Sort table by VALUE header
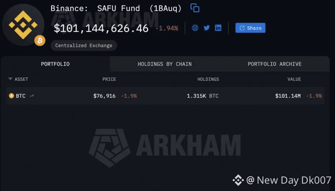This screenshot has width=335, height=191. pyautogui.click(x=294, y=79)
